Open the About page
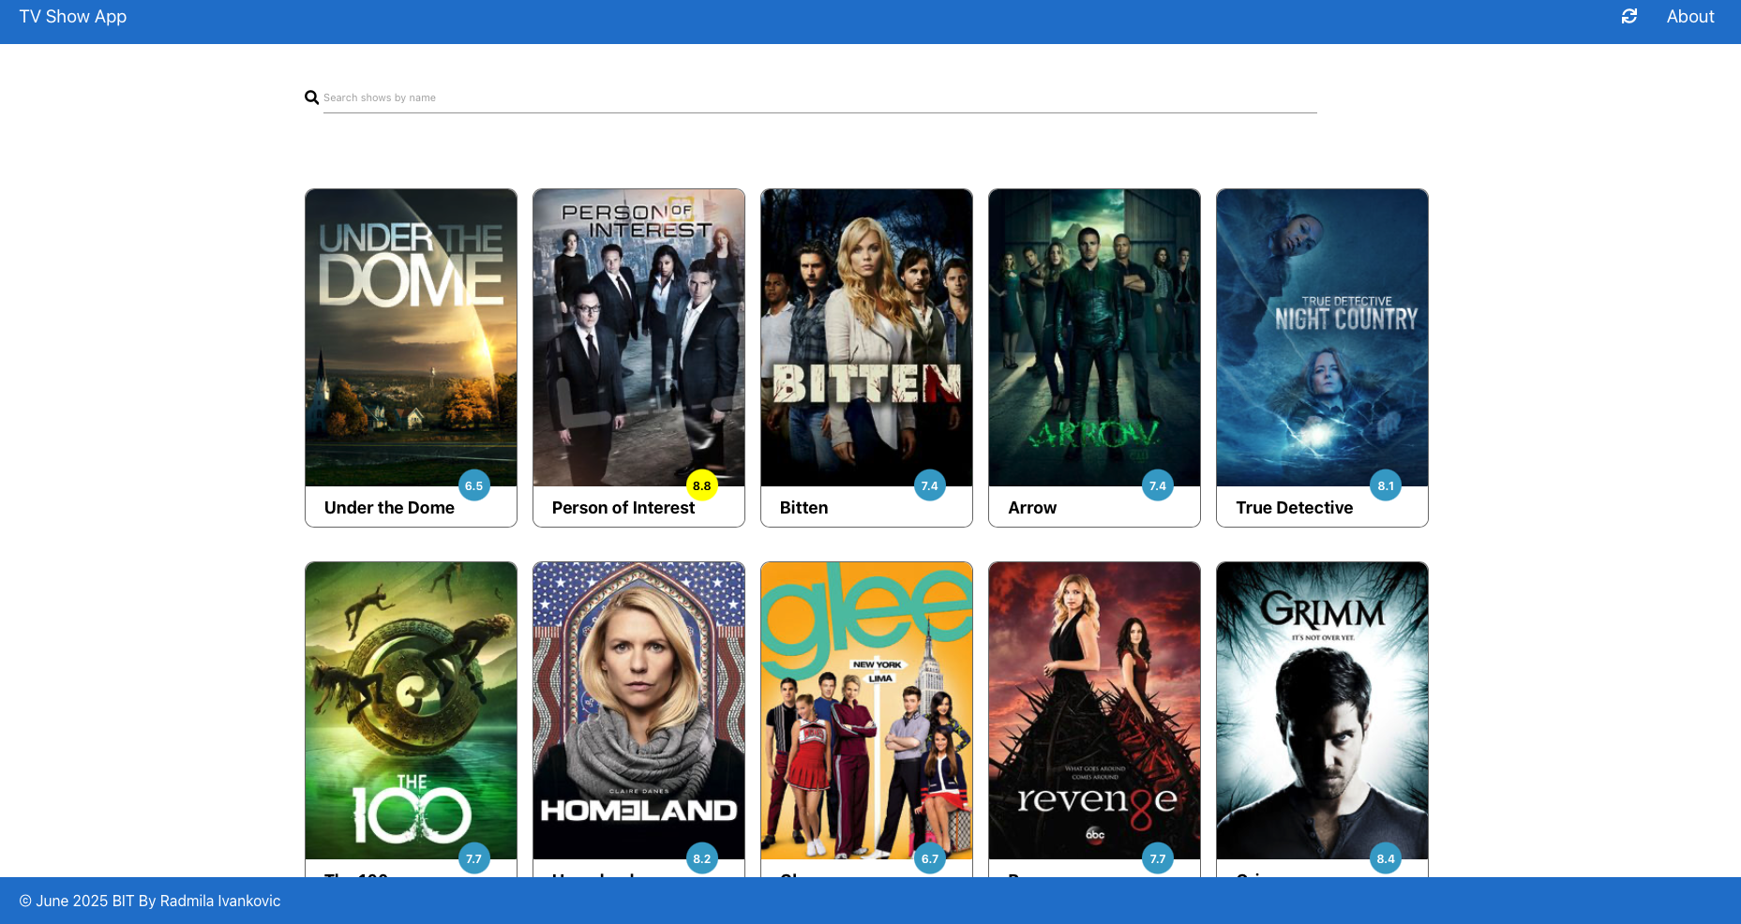The image size is (1741, 924). (x=1689, y=17)
